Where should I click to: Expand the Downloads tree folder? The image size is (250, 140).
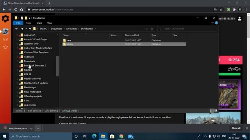18,61
